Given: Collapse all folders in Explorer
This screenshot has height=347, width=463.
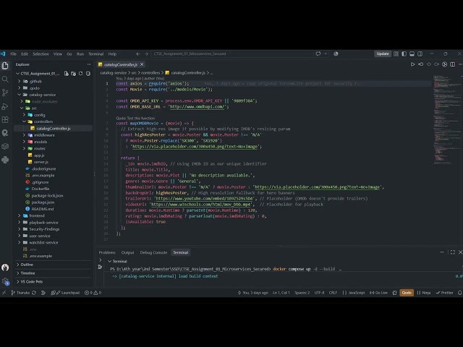Looking at the screenshot, I should coord(88,74).
